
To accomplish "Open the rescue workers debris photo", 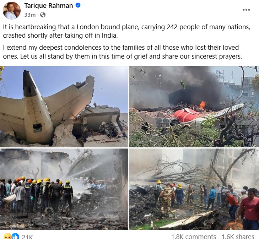I will click(x=194, y=189).
